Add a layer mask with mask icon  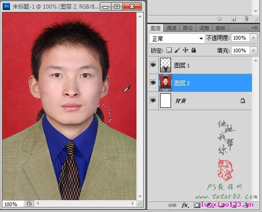pyautogui.click(x=197, y=205)
